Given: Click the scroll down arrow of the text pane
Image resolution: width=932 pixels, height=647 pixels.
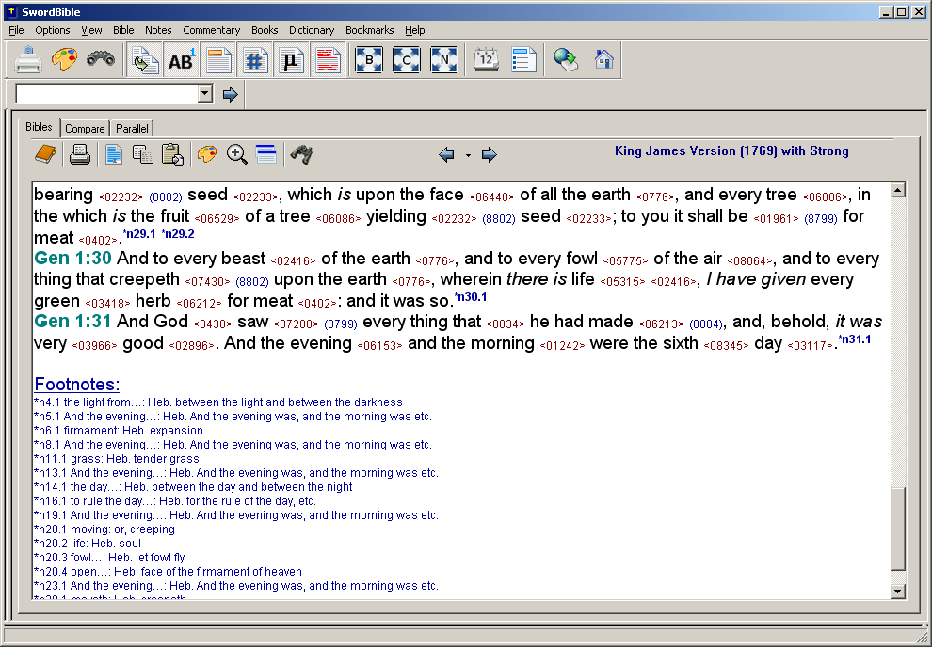Looking at the screenshot, I should click(x=898, y=591).
